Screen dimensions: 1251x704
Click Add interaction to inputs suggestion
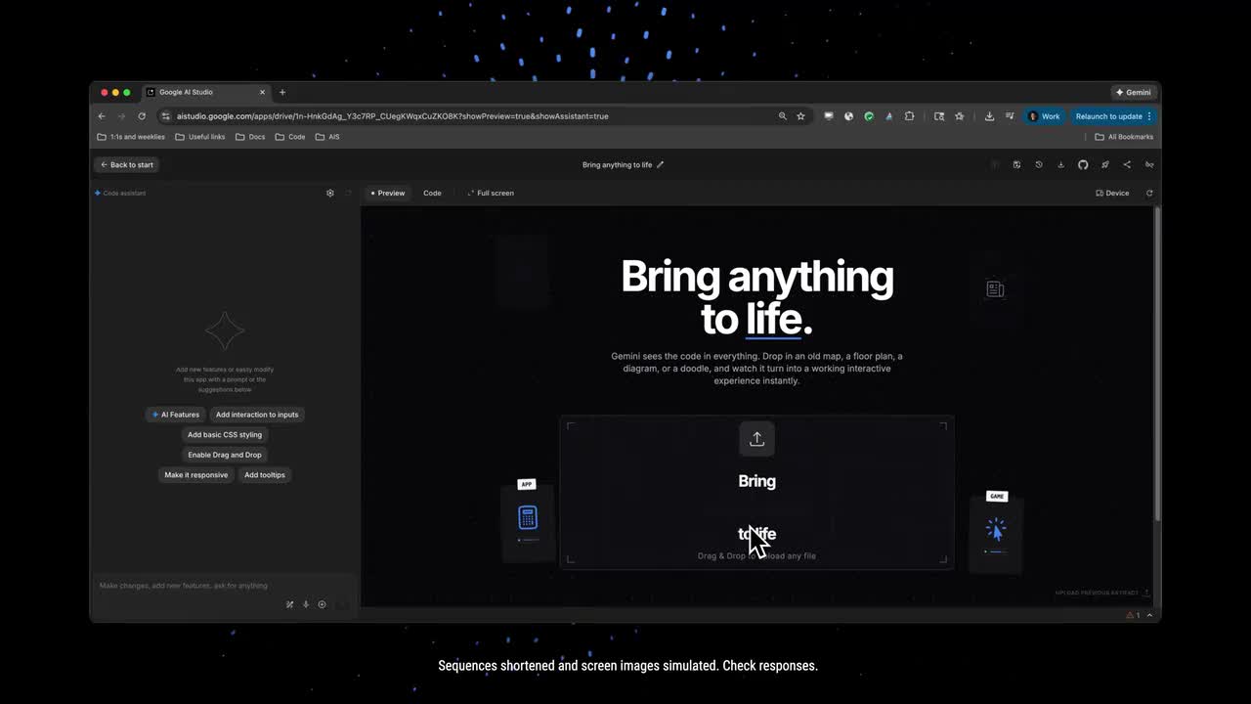[257, 415]
